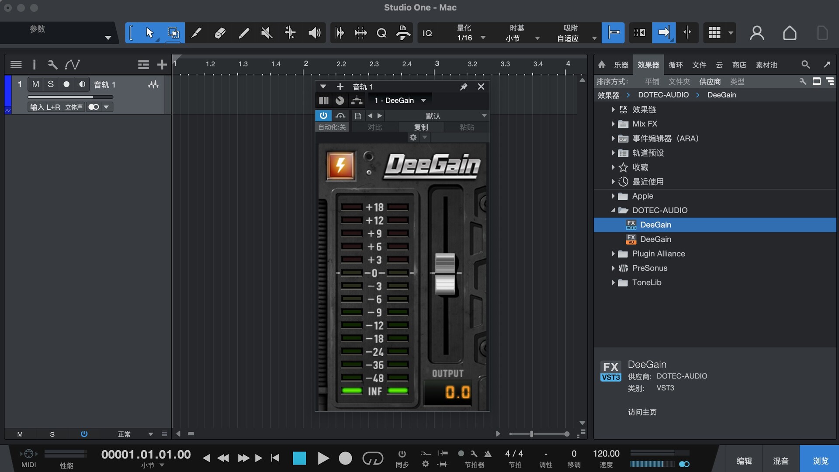Select the Bend tool
The image size is (839, 472).
tap(290, 33)
